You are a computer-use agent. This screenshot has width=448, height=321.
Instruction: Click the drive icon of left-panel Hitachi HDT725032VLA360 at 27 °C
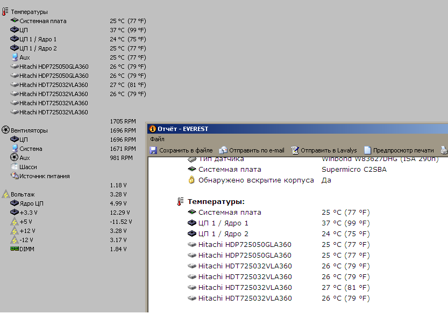coord(15,85)
